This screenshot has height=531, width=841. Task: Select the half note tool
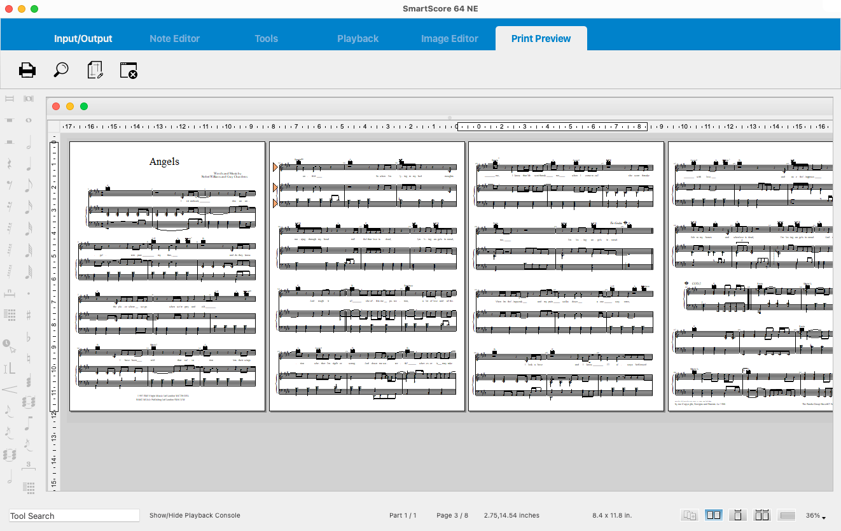pos(29,142)
